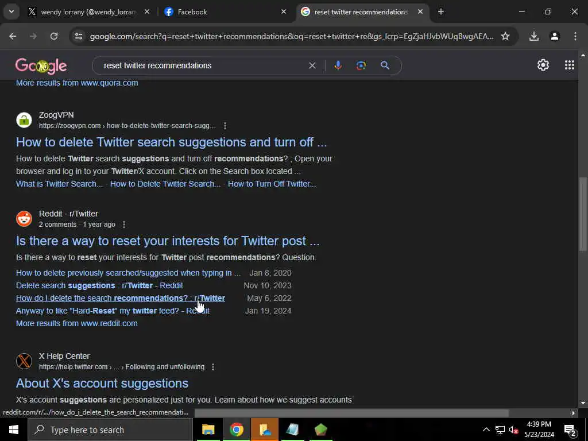Click the X Help Center favicon
This screenshot has width=588, height=441.
coord(24,361)
